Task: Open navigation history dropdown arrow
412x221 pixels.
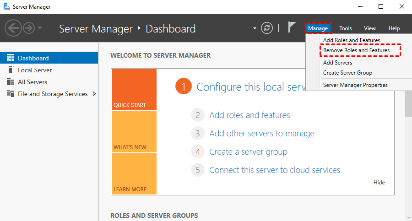Action: (x=40, y=28)
